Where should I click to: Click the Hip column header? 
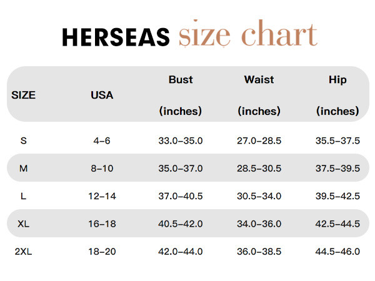[x=337, y=80]
